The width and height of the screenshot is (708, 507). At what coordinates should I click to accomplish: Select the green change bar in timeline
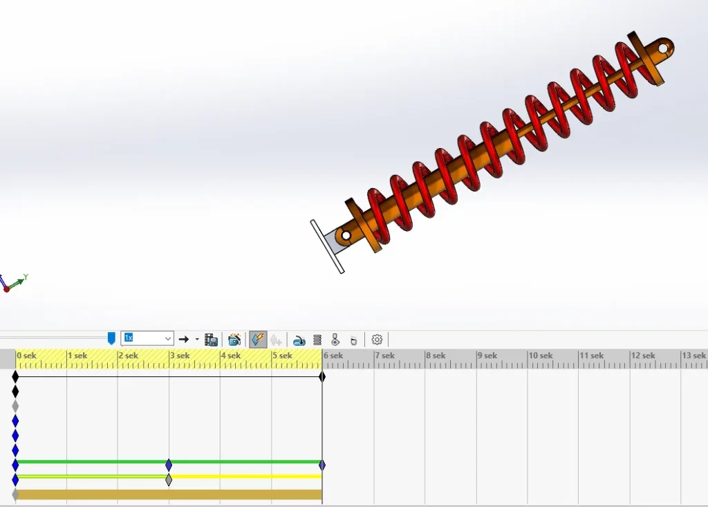tap(169, 462)
